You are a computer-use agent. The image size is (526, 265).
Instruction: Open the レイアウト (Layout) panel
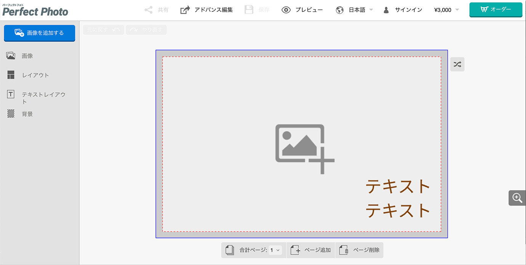pyautogui.click(x=11, y=75)
